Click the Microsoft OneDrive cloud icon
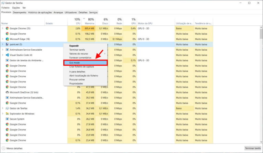This screenshot has width=263, height=153. click(x=7, y=92)
